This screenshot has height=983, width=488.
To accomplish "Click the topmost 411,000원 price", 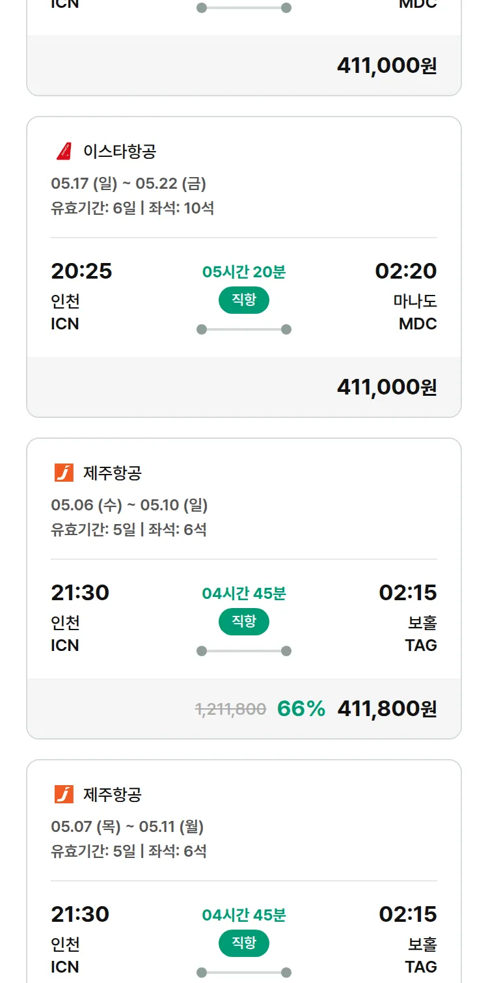I will (386, 66).
